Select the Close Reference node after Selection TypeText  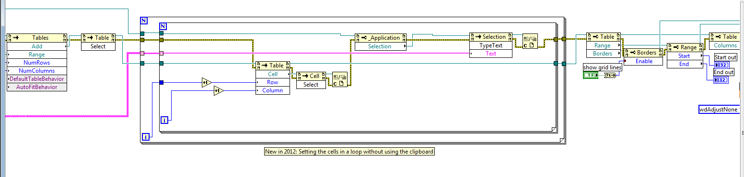tap(530, 41)
